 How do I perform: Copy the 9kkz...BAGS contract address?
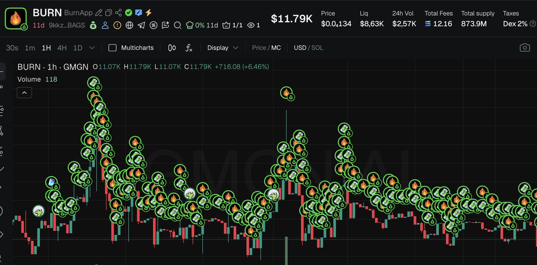click(67, 26)
